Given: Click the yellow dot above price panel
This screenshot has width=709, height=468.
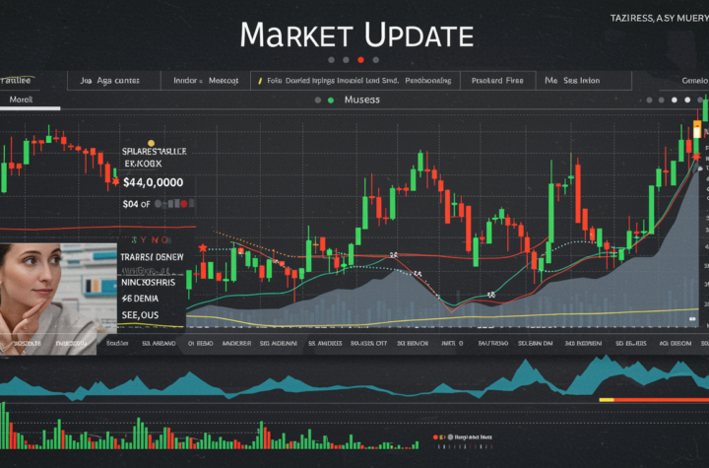Looking at the screenshot, I should 150,144.
